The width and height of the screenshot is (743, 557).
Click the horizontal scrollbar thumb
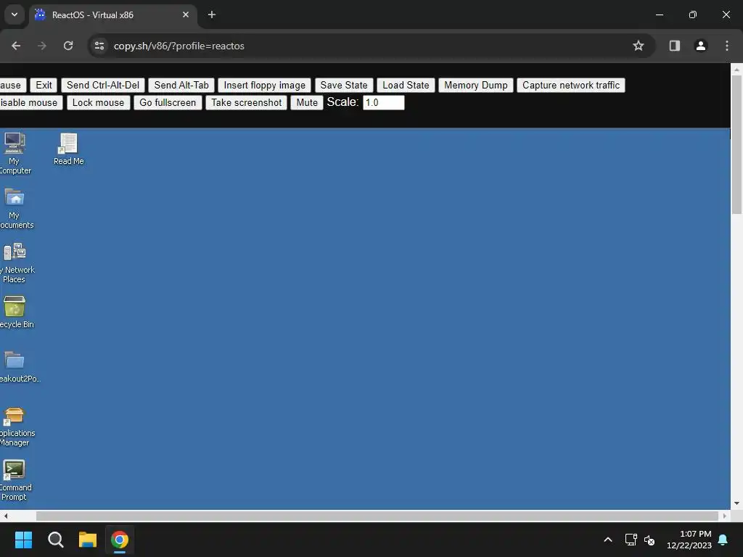[x=377, y=516]
